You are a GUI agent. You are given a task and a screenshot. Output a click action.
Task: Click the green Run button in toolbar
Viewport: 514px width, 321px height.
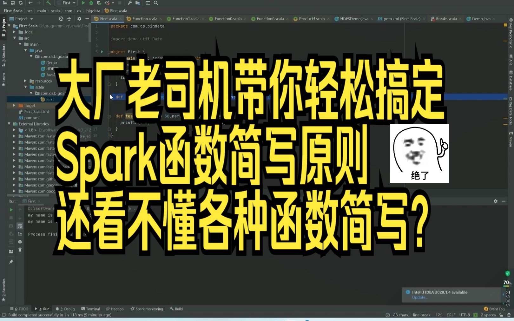[83, 3]
